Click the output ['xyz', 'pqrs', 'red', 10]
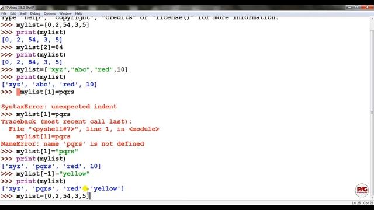 point(51,166)
